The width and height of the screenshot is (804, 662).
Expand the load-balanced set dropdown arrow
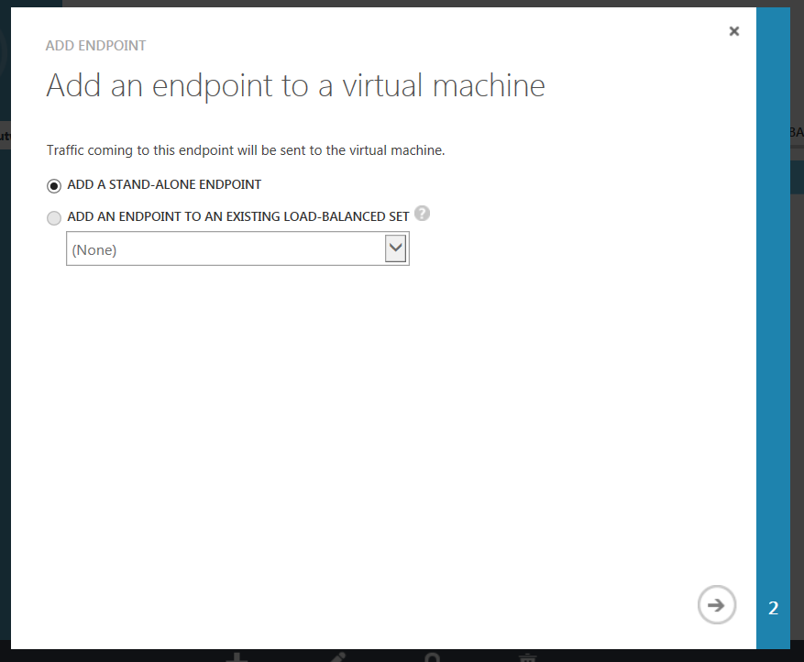[396, 248]
